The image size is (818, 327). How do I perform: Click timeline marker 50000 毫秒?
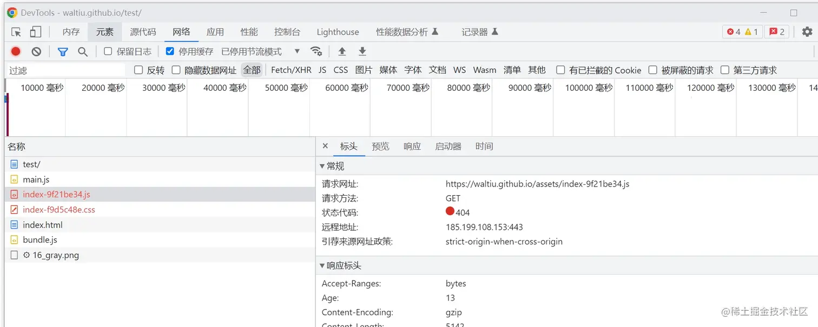pos(286,88)
